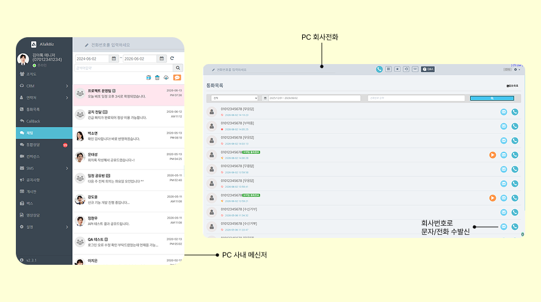The height and width of the screenshot is (302, 541).
Task: Expand the CRM submenu chevron
Action: [67, 86]
